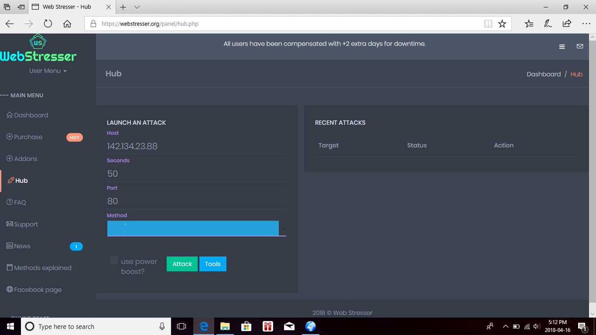The height and width of the screenshot is (335, 596).
Task: Click the set tabs aside icon
Action: (x=21, y=7)
